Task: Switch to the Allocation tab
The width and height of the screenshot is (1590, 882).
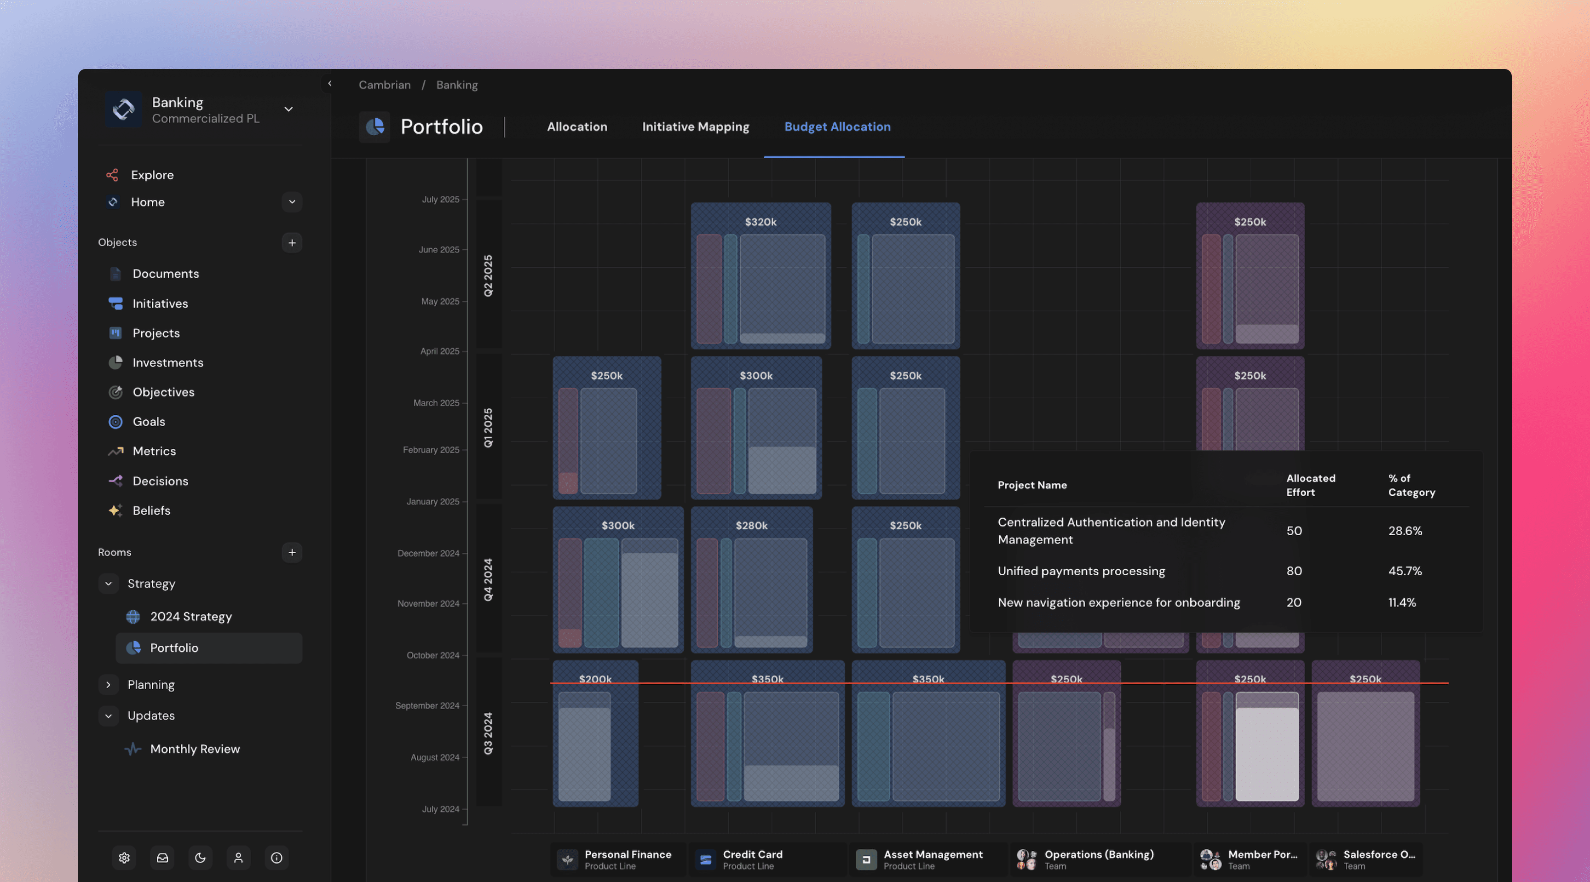Action: [x=576, y=126]
